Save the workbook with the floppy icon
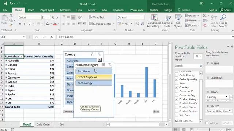The width and height of the screenshot is (234, 131). (x=5, y=3)
